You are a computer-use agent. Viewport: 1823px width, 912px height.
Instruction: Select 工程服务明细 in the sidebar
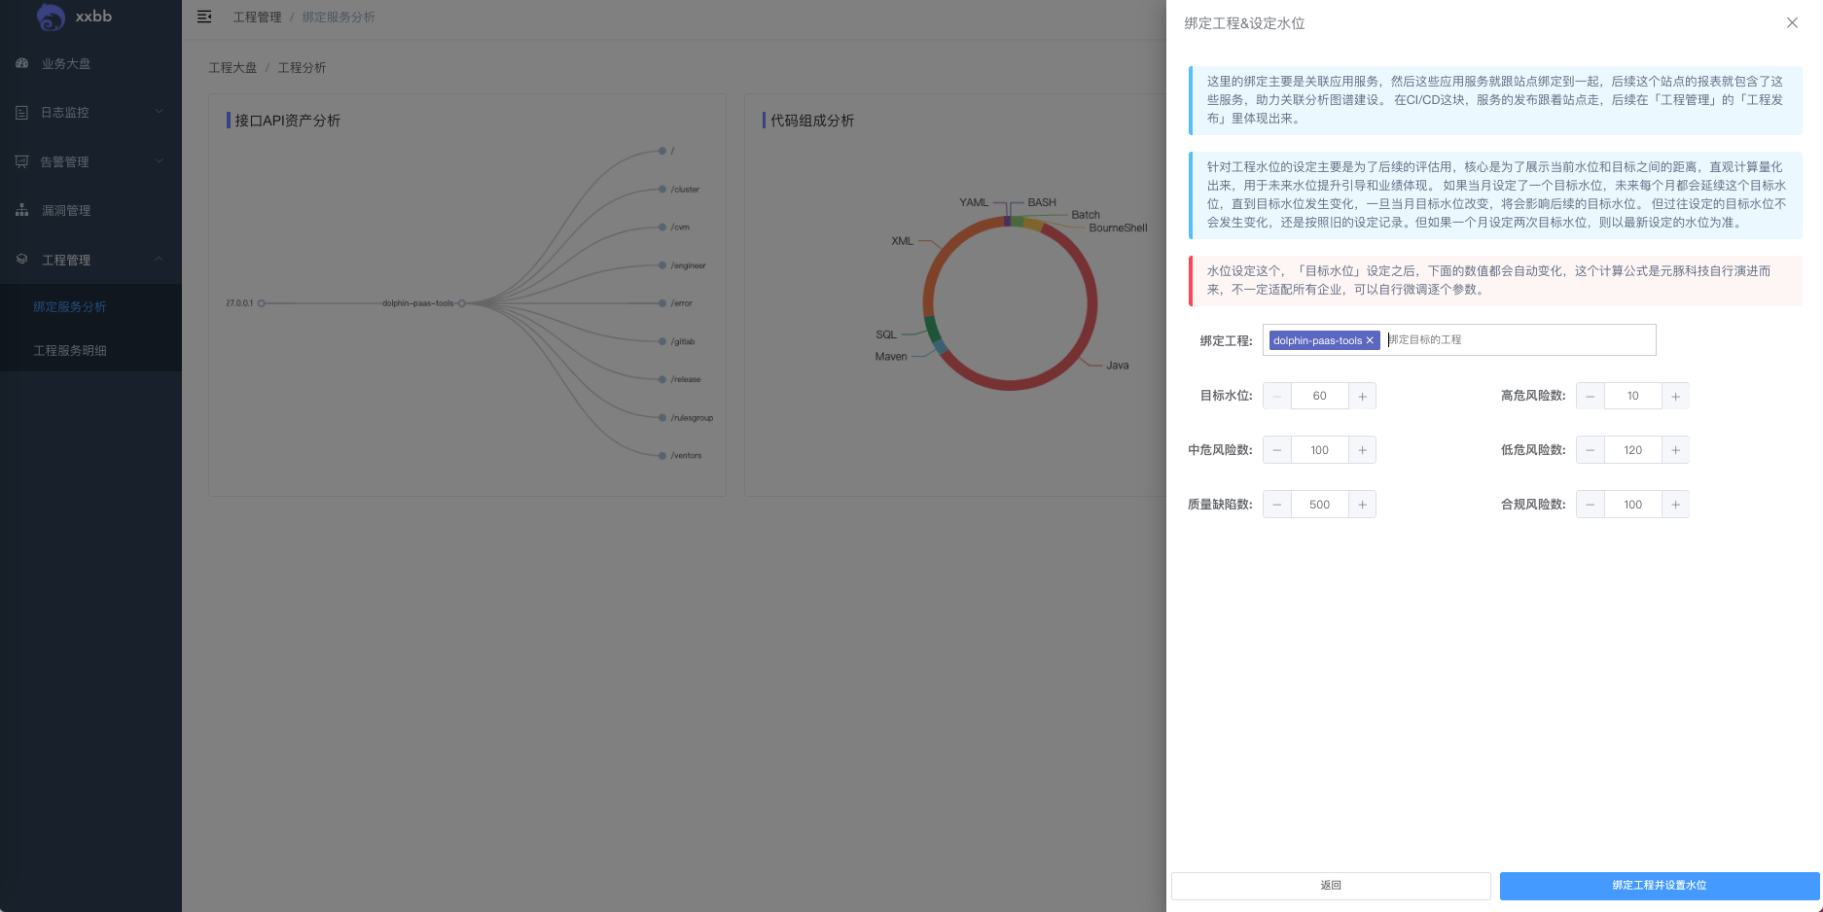pyautogui.click(x=71, y=350)
